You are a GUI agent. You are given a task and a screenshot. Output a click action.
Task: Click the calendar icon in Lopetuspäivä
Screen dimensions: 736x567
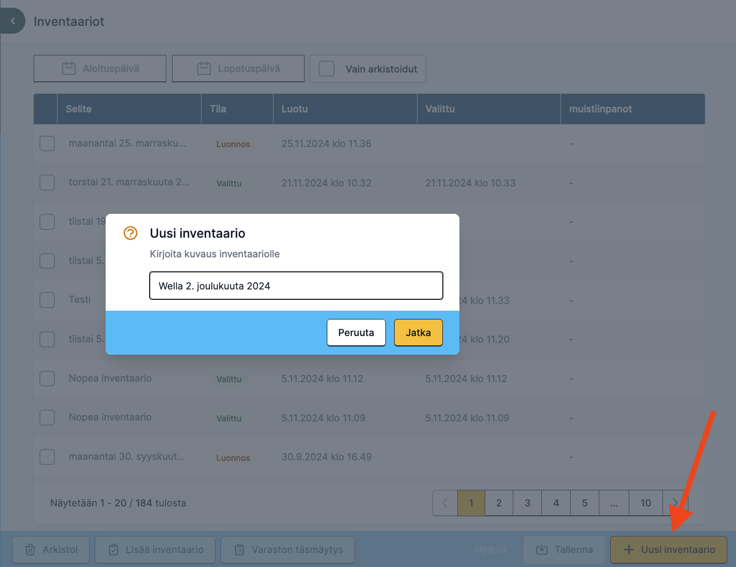point(204,68)
